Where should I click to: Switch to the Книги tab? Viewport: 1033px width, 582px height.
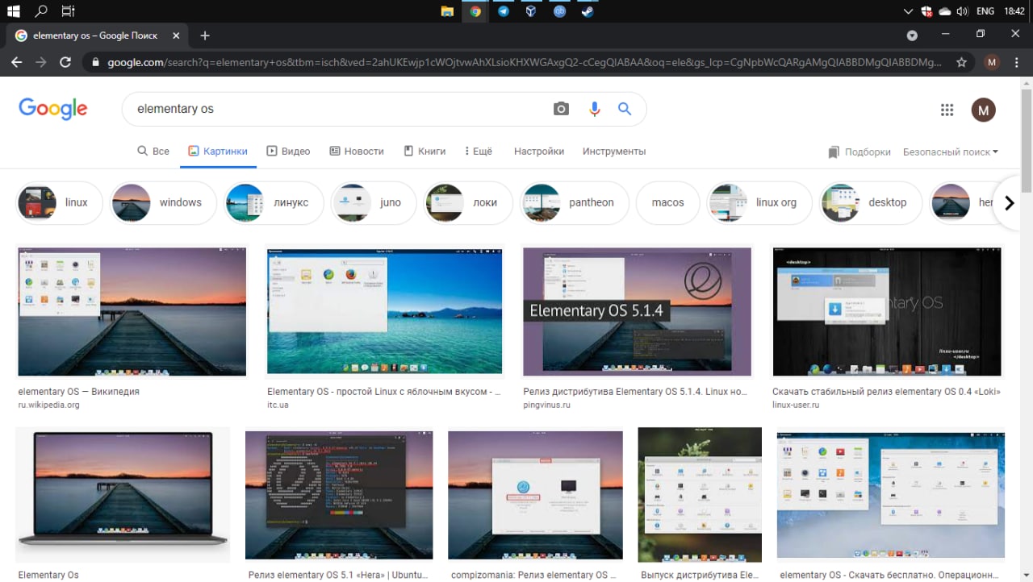click(424, 151)
